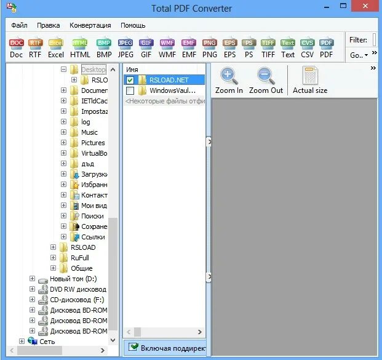This screenshot has width=382, height=360.
Task: Open the Помощь menu
Action: (133, 25)
